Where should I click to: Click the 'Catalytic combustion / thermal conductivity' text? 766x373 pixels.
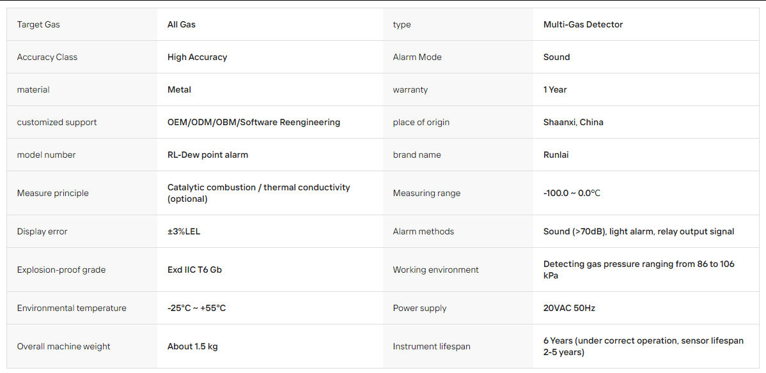(258, 188)
